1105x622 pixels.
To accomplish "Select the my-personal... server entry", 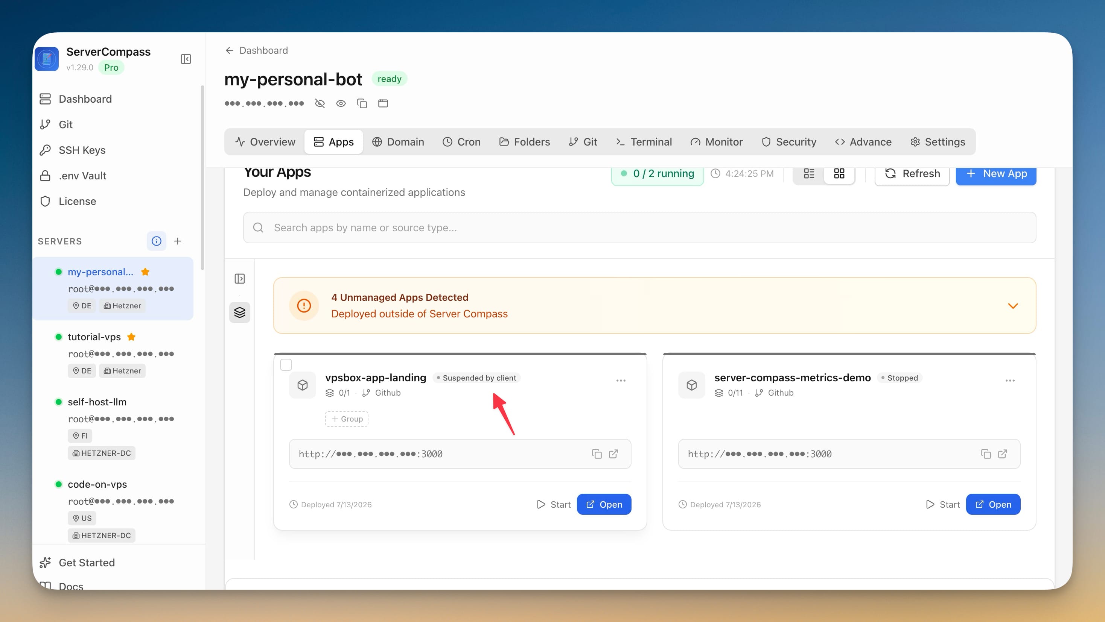I will pos(113,288).
